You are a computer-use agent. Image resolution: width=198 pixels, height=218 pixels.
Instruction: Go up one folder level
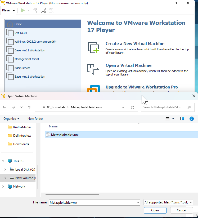(x=29, y=107)
